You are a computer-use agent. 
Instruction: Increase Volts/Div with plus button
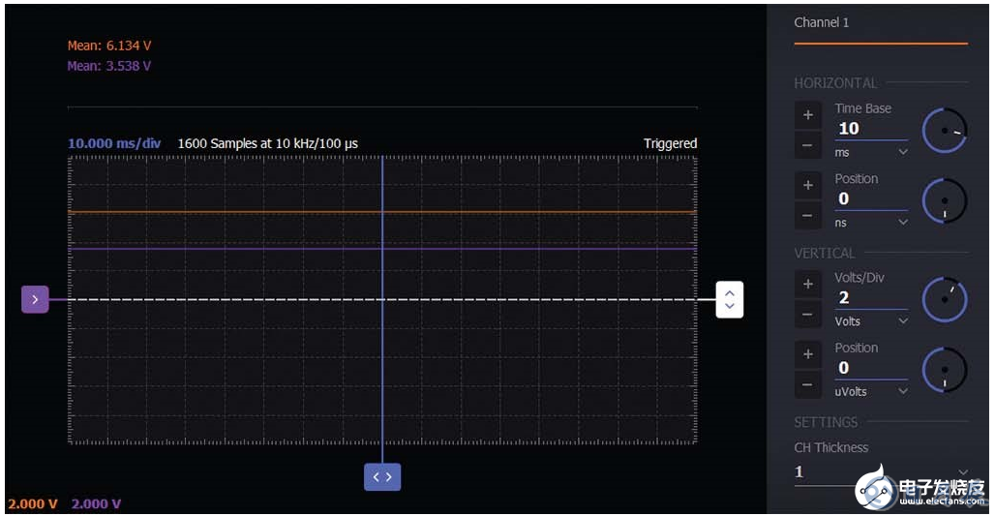[x=808, y=284]
